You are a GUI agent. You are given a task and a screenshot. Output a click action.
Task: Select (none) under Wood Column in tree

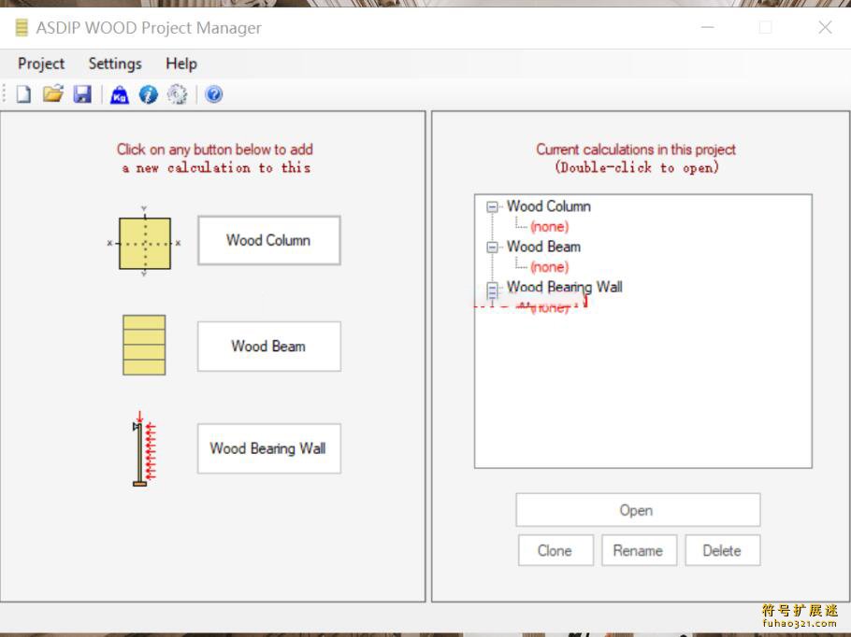click(x=549, y=227)
